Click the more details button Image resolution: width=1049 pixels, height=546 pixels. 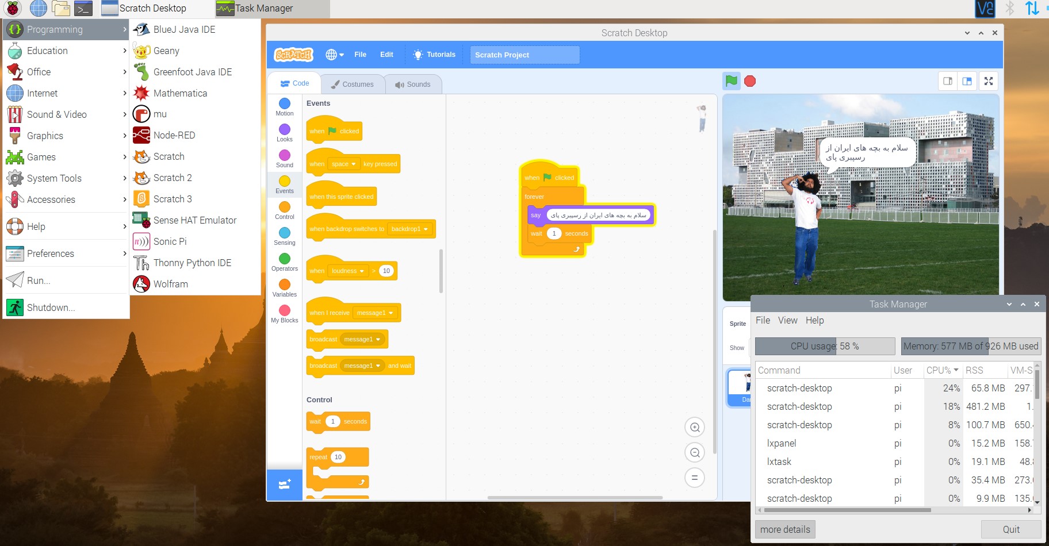click(785, 529)
